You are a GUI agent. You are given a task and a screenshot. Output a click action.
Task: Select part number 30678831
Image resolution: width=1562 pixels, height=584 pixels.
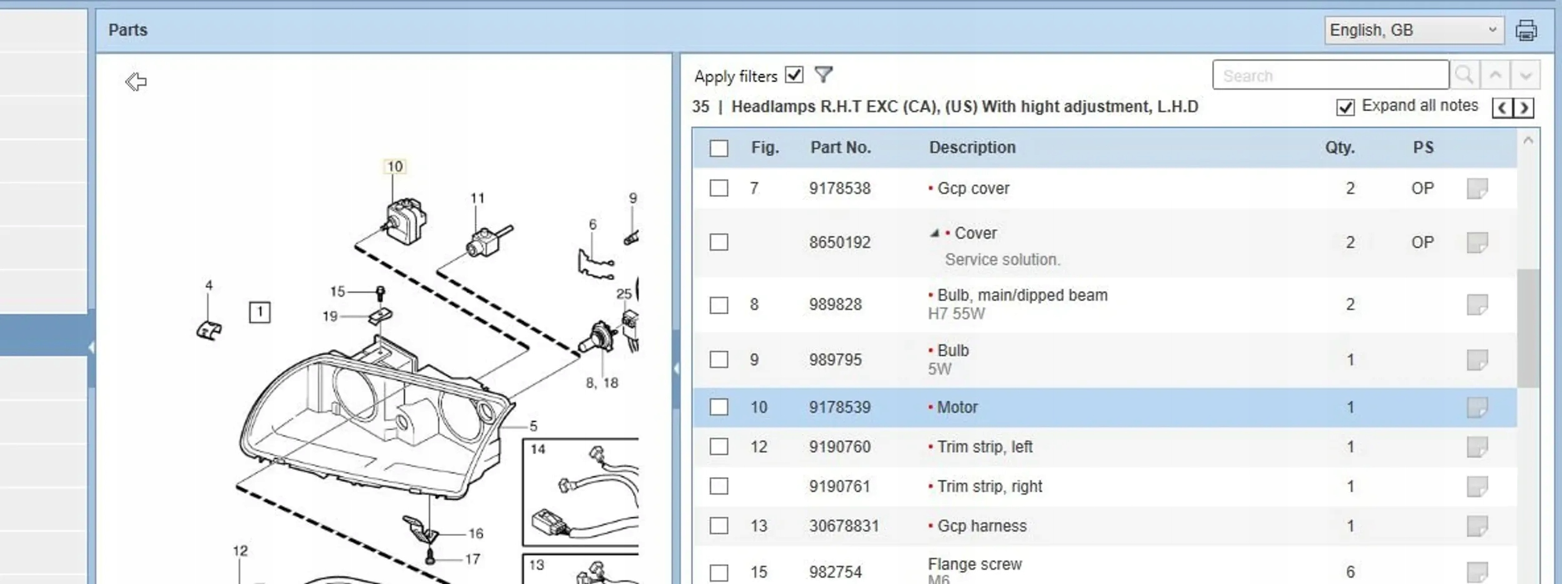click(x=844, y=526)
